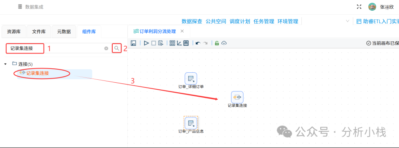Viewport: 399px width, 148px height.
Task: Select the 订单_详细订单 node on canvas
Action: (191, 79)
